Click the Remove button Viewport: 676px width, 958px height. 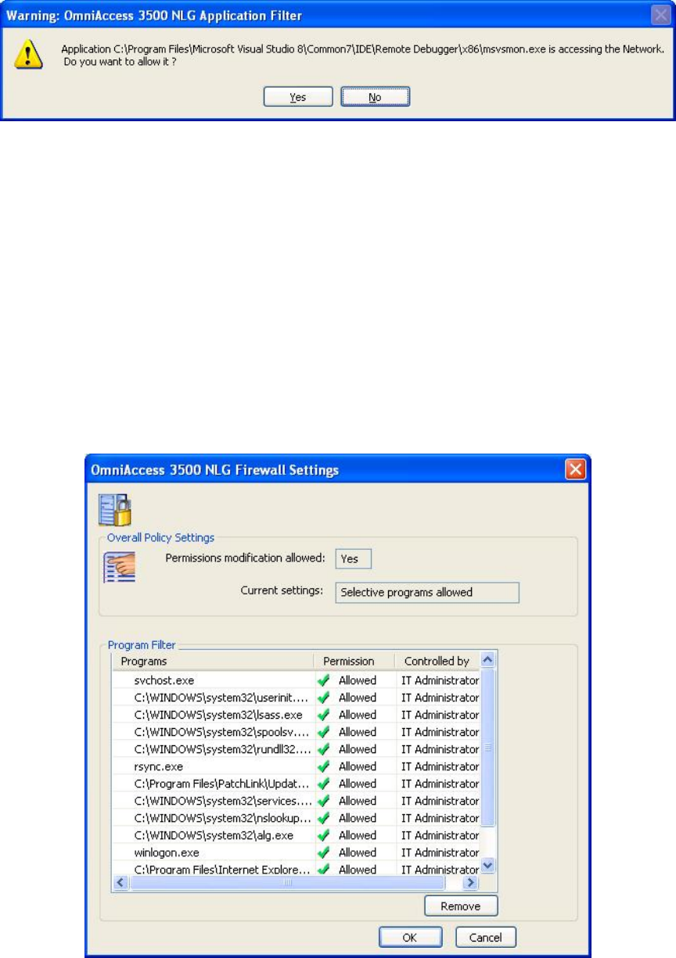pos(461,906)
